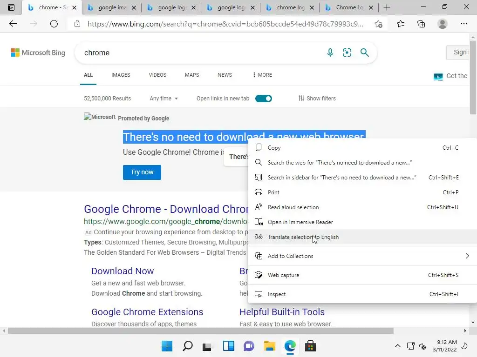Click the address bar URL
The height and width of the screenshot is (357, 477).
click(225, 24)
